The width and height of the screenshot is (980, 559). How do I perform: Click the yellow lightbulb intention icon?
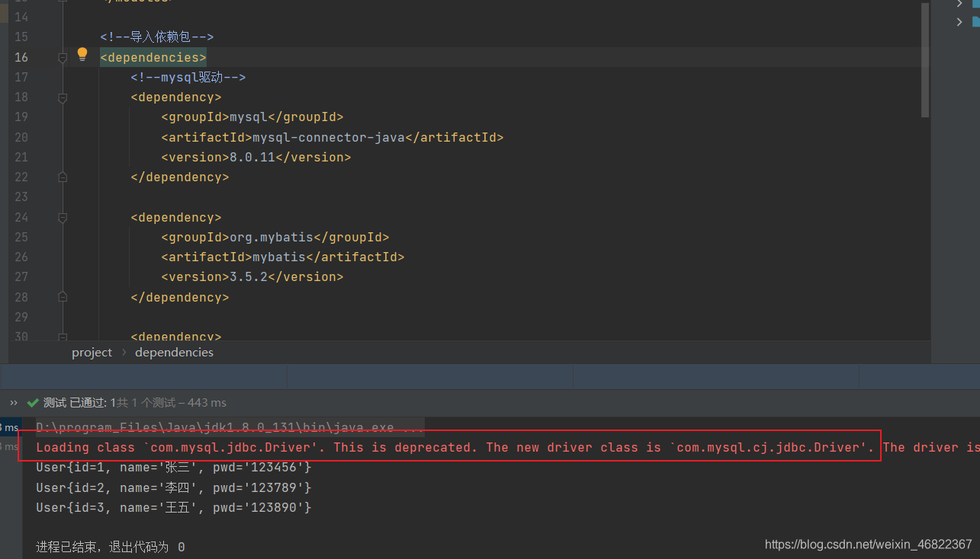[x=82, y=54]
